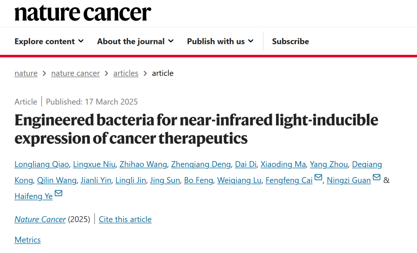This screenshot has width=417, height=253.
Task: Select author Zhihao Wang link
Action: 143,164
